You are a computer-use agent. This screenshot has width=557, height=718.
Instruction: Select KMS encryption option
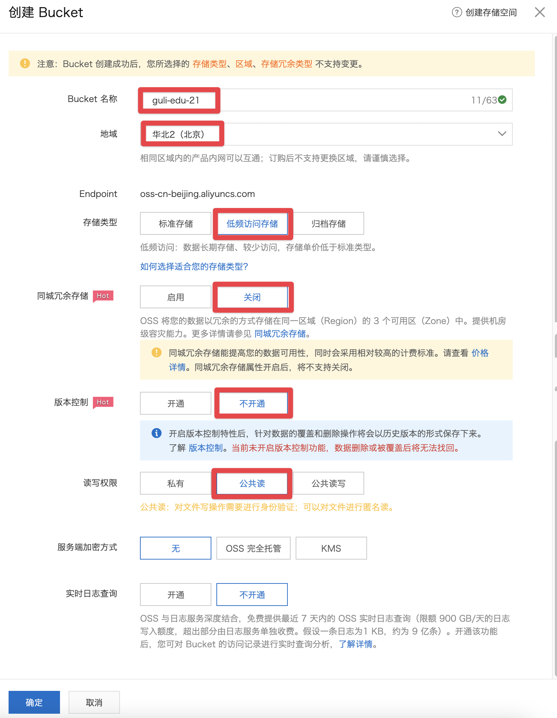(331, 548)
